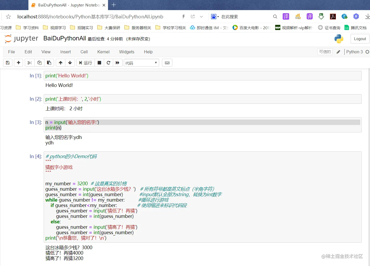Screen dimensions: 370x266
Task: Save the notebook with the floppy disk icon
Action: point(8,63)
